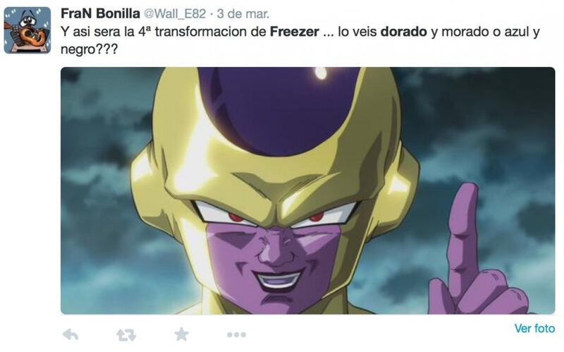Select the tweet text line ending 'negro???'
Screen dimensions: 564x352
point(90,49)
